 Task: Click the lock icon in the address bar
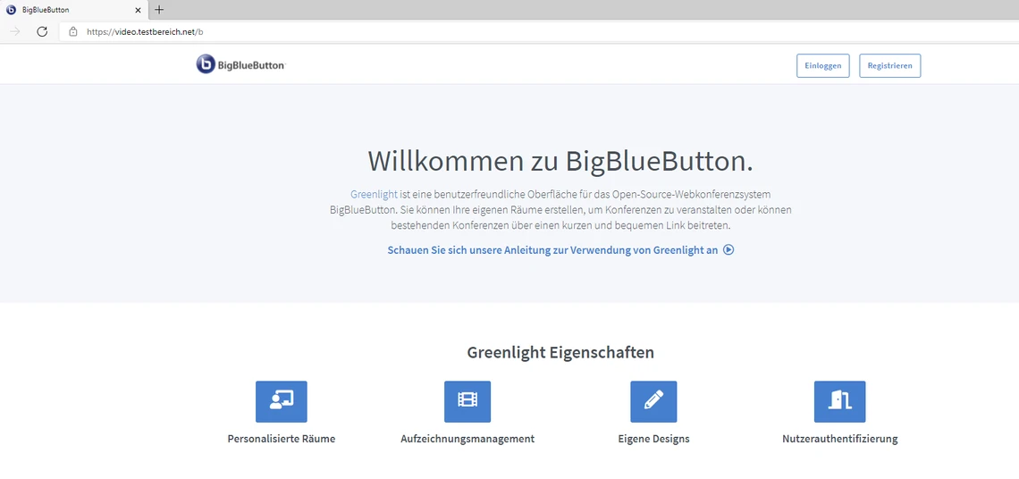73,31
